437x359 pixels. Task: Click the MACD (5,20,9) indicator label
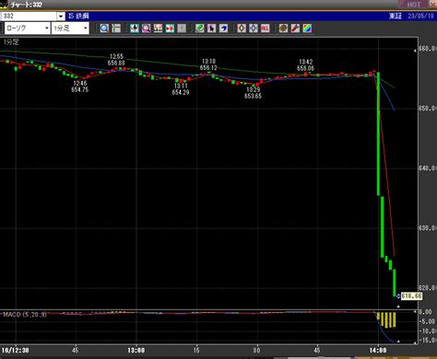(25, 315)
